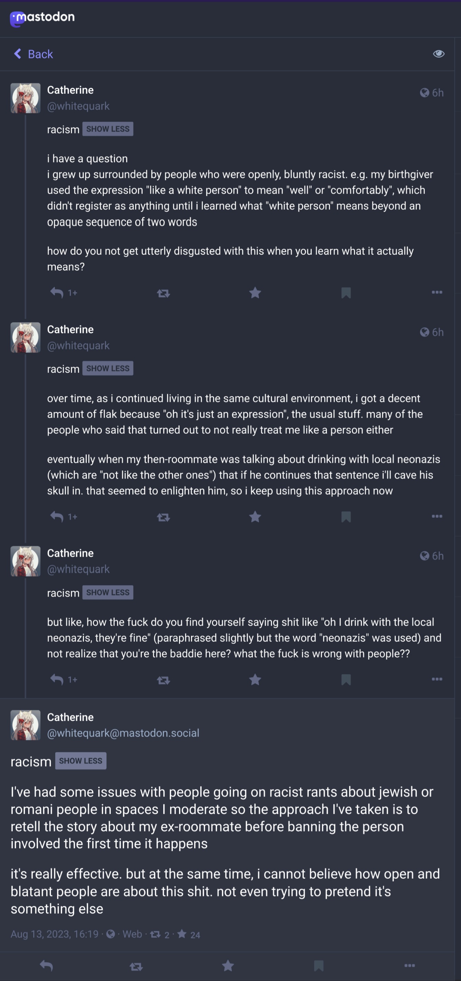Screen dimensions: 461x981
Task: Open the Mastodon logo home link
Action: (x=42, y=18)
